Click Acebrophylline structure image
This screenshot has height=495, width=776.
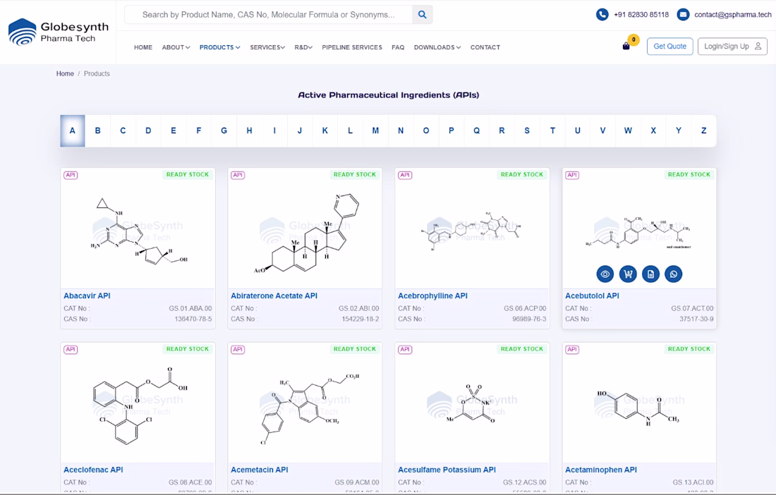click(x=472, y=231)
